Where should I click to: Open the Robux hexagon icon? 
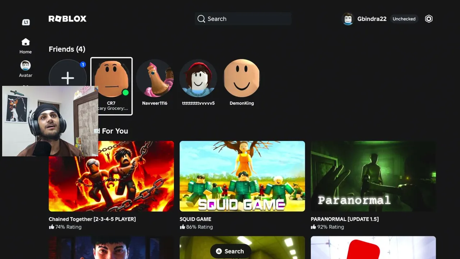click(x=429, y=19)
